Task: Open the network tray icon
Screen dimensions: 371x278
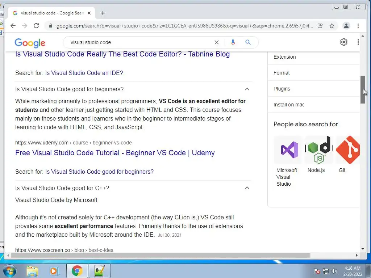Action: 326,271
